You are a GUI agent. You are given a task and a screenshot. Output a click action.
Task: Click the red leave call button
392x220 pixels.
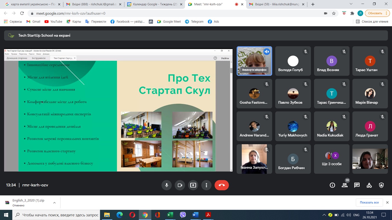click(221, 185)
